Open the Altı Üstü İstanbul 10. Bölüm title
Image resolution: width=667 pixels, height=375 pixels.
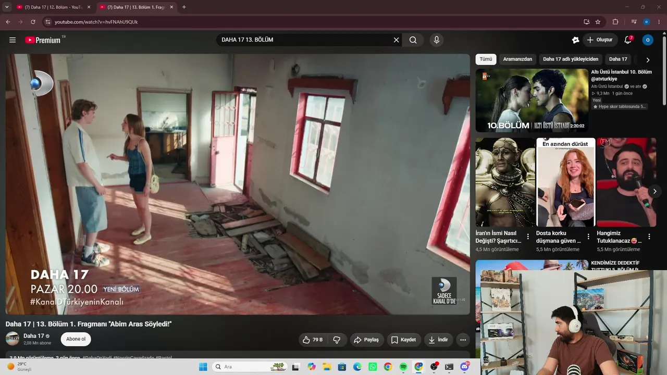(x=621, y=76)
